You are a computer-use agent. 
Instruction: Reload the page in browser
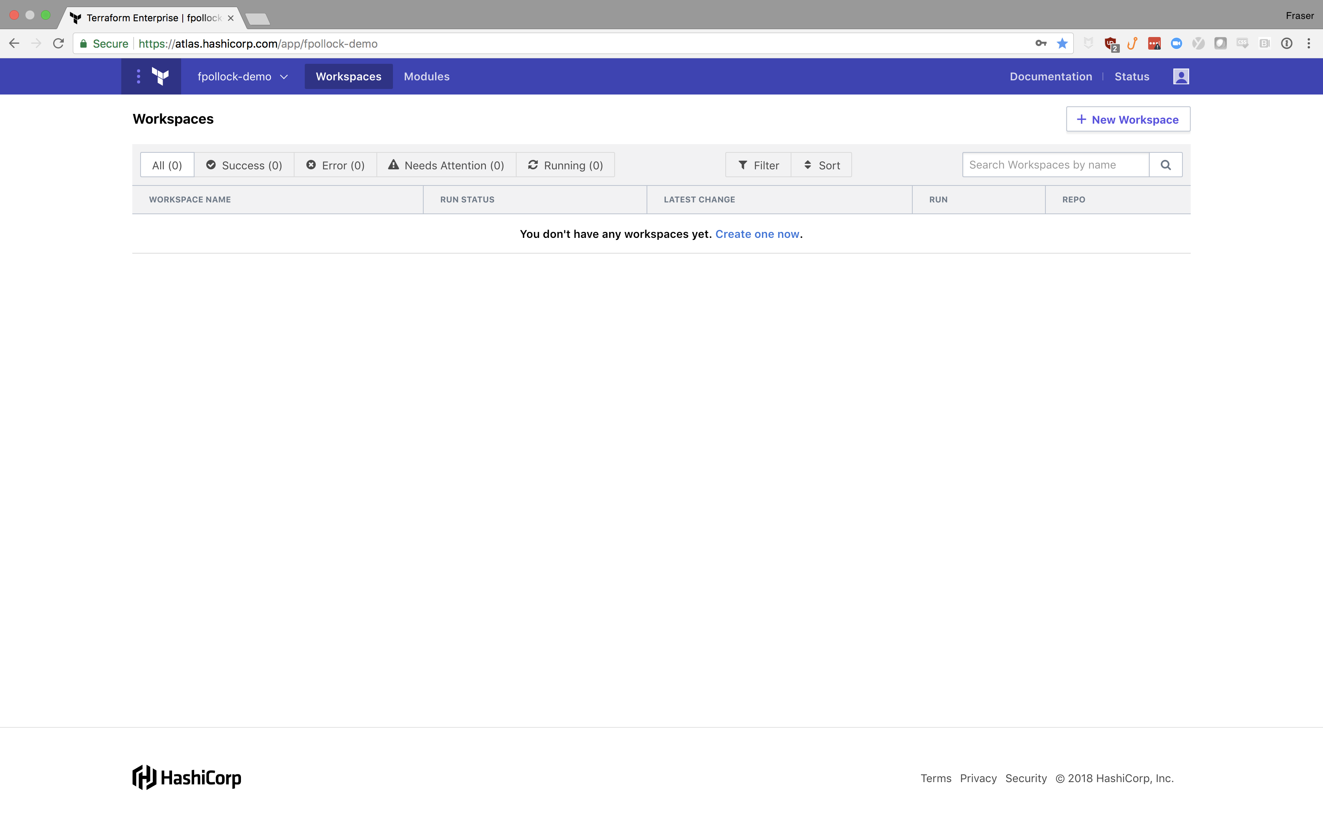coord(59,44)
